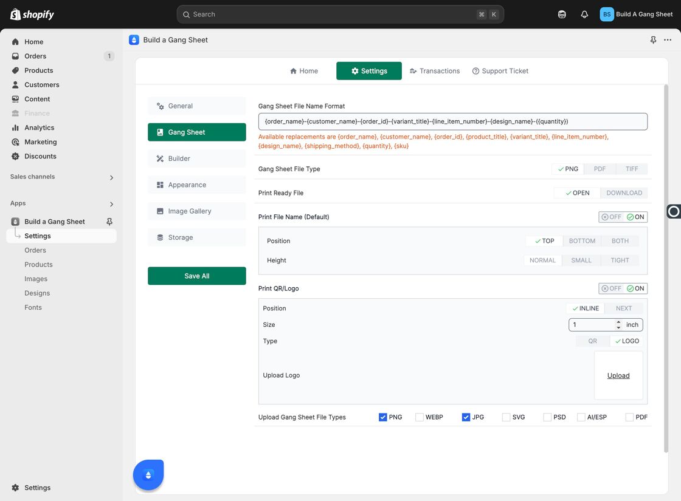Enable PDF upload file type checkbox
Screen dimensions: 681x501
[x=629, y=417]
